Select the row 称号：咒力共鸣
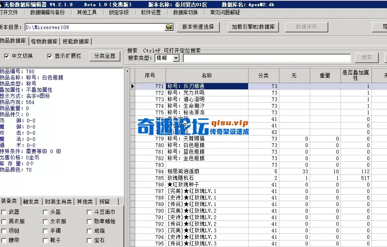The width and height of the screenshot is (387, 247). (x=258, y=93)
